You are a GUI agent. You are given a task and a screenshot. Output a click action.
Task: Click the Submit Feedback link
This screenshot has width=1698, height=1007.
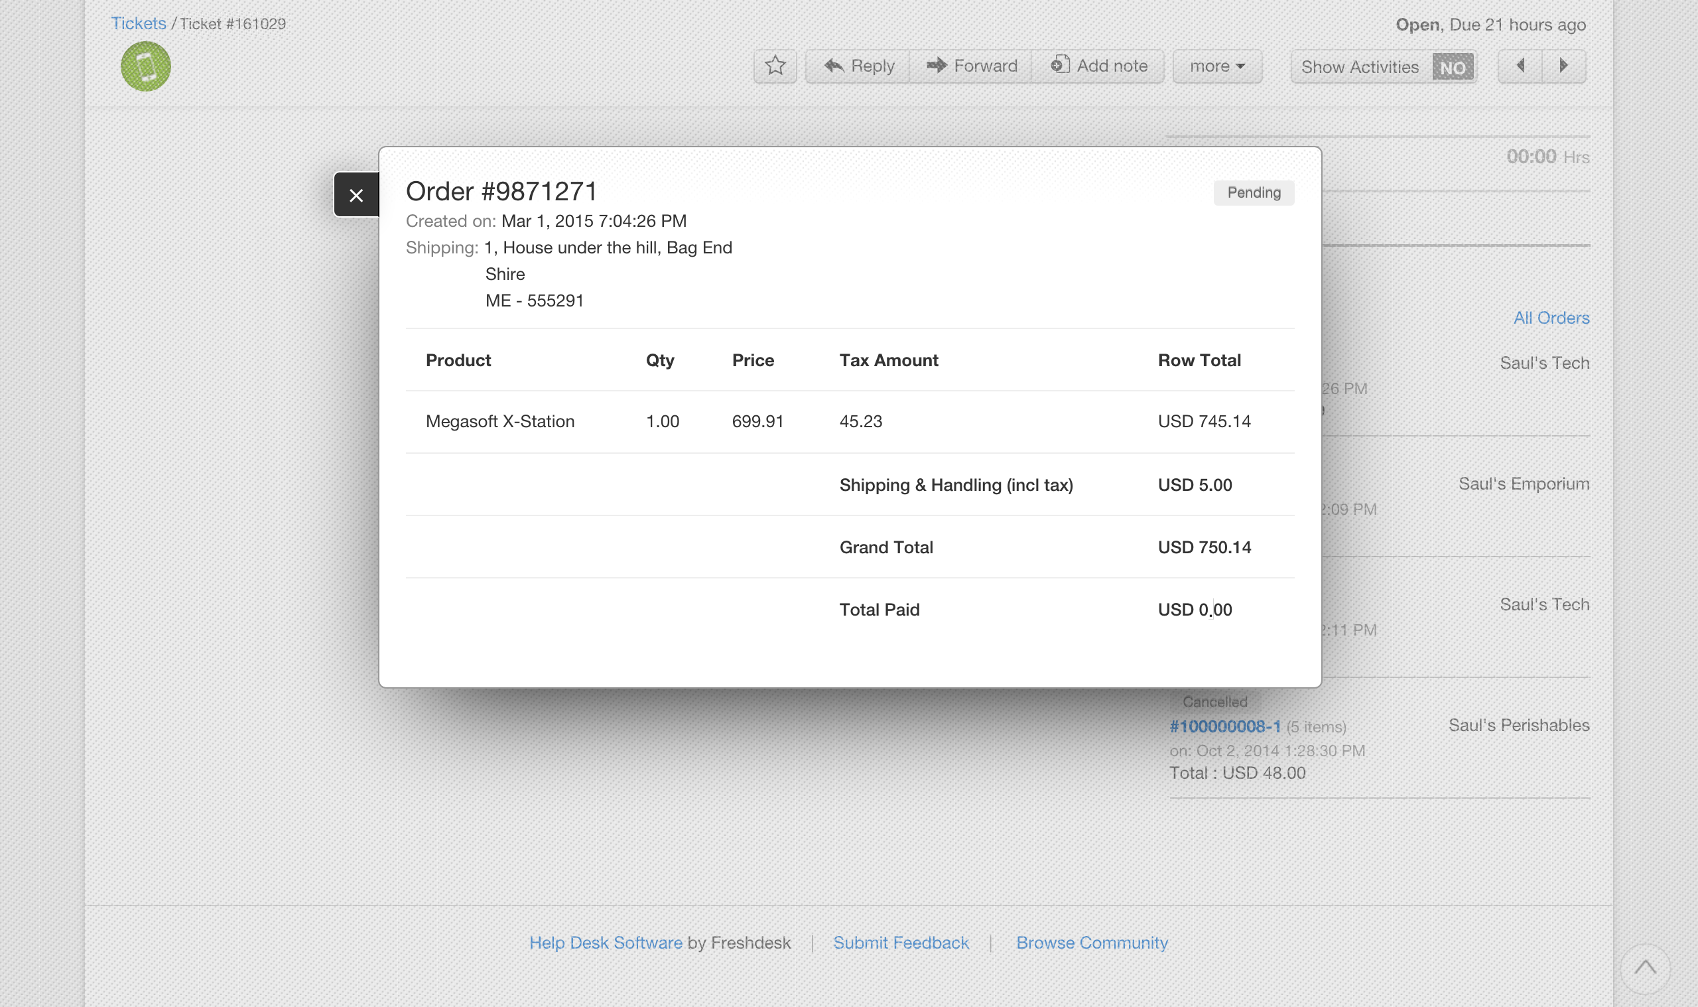[900, 943]
